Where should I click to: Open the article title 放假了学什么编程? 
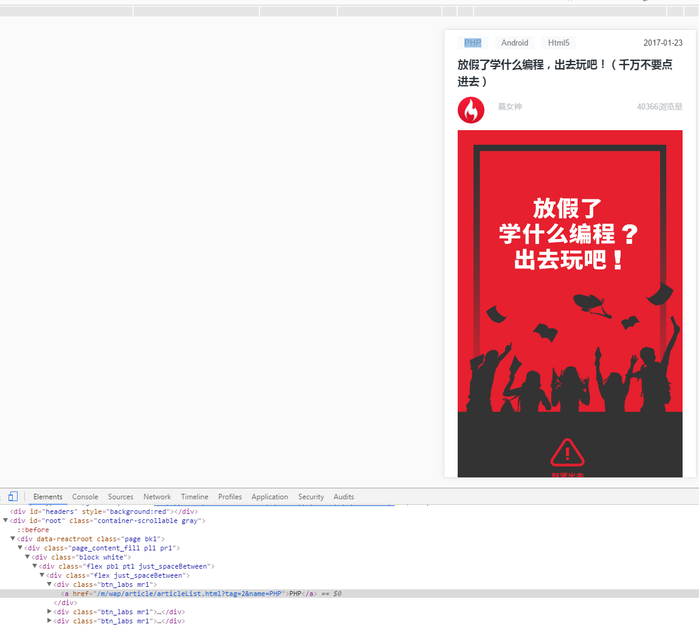click(x=565, y=73)
